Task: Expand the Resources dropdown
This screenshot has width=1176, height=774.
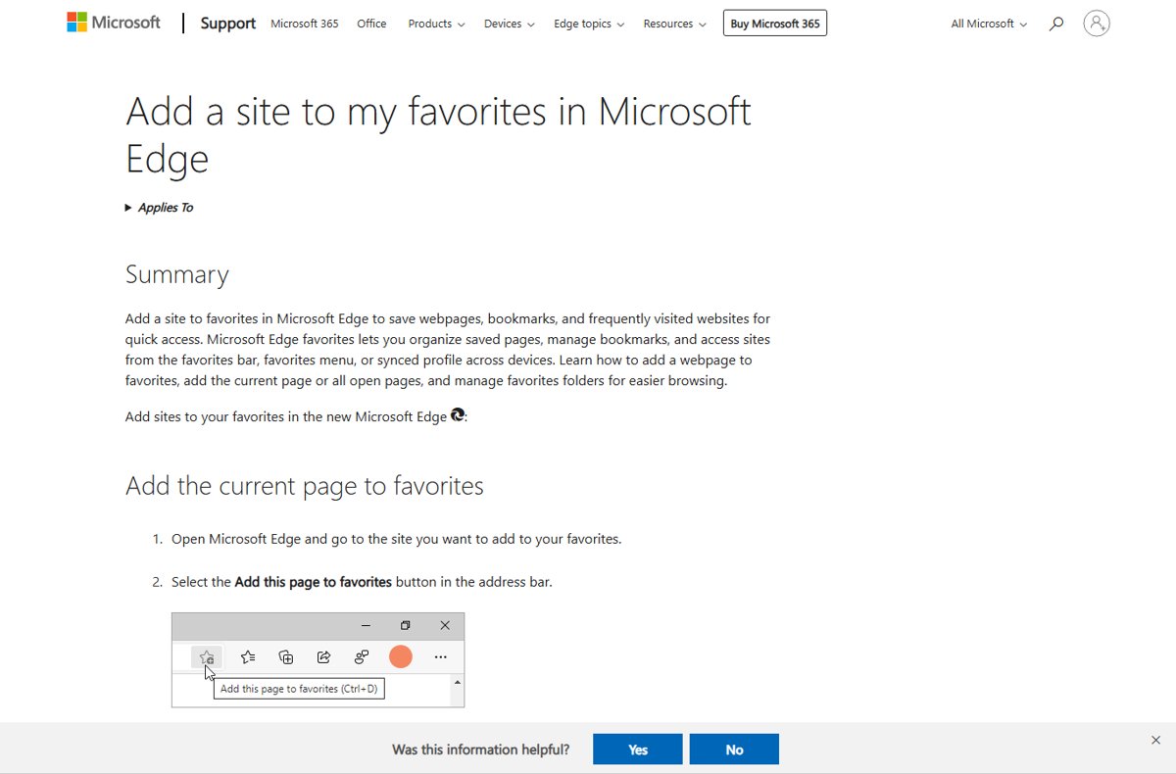Action: tap(674, 24)
